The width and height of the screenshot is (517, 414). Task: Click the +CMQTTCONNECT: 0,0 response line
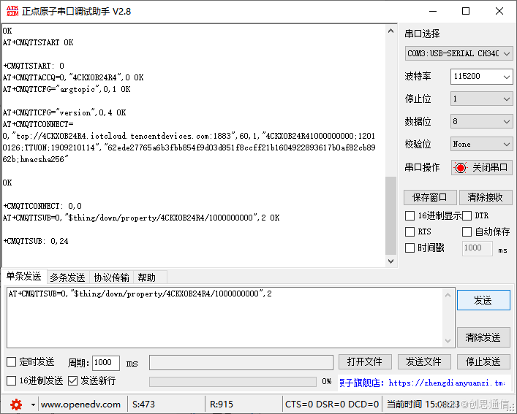(42, 206)
